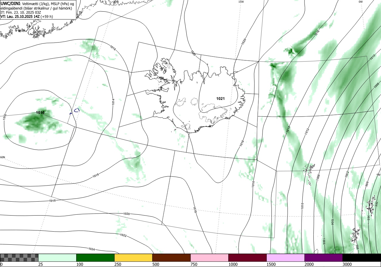Click the legend tick label 2000
Image resolution: width=381 pixels, height=267 pixels.
309,264
